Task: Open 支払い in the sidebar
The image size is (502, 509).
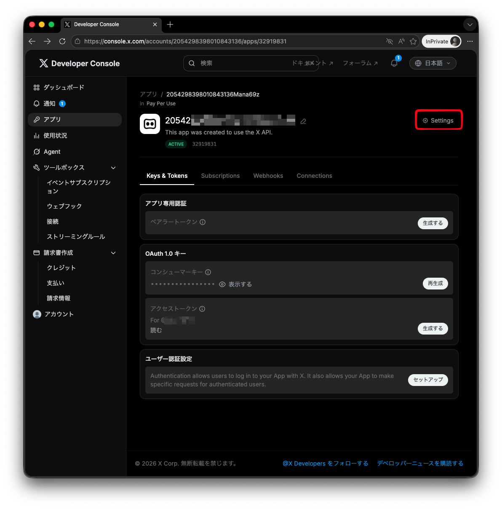Action: point(56,283)
